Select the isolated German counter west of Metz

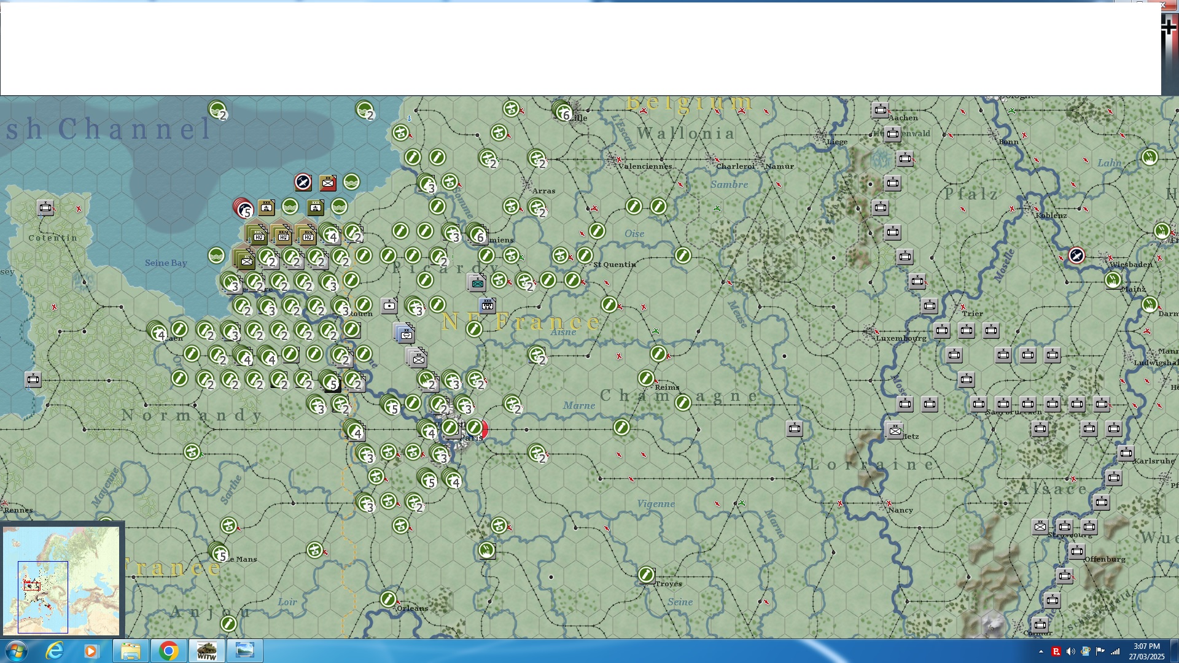(795, 428)
